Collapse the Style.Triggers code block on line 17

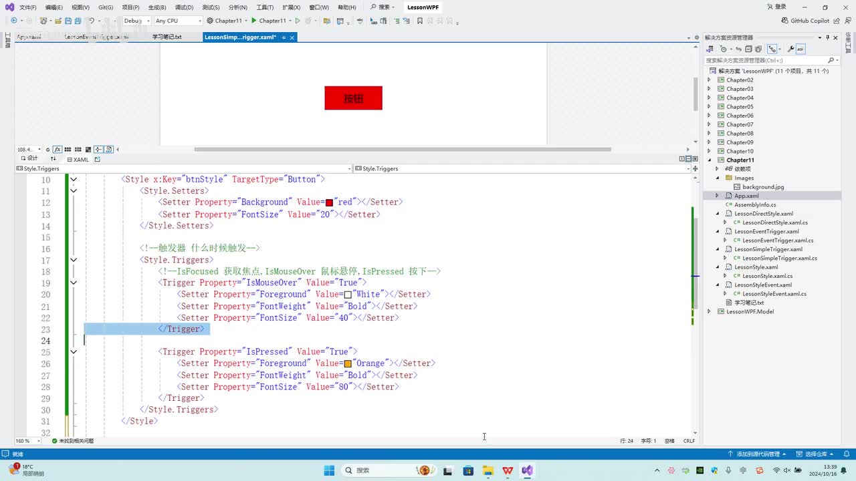(74, 260)
